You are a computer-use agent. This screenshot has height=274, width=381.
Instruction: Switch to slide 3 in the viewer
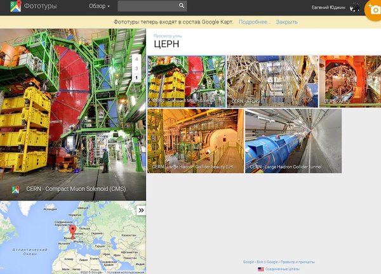tap(136, 68)
